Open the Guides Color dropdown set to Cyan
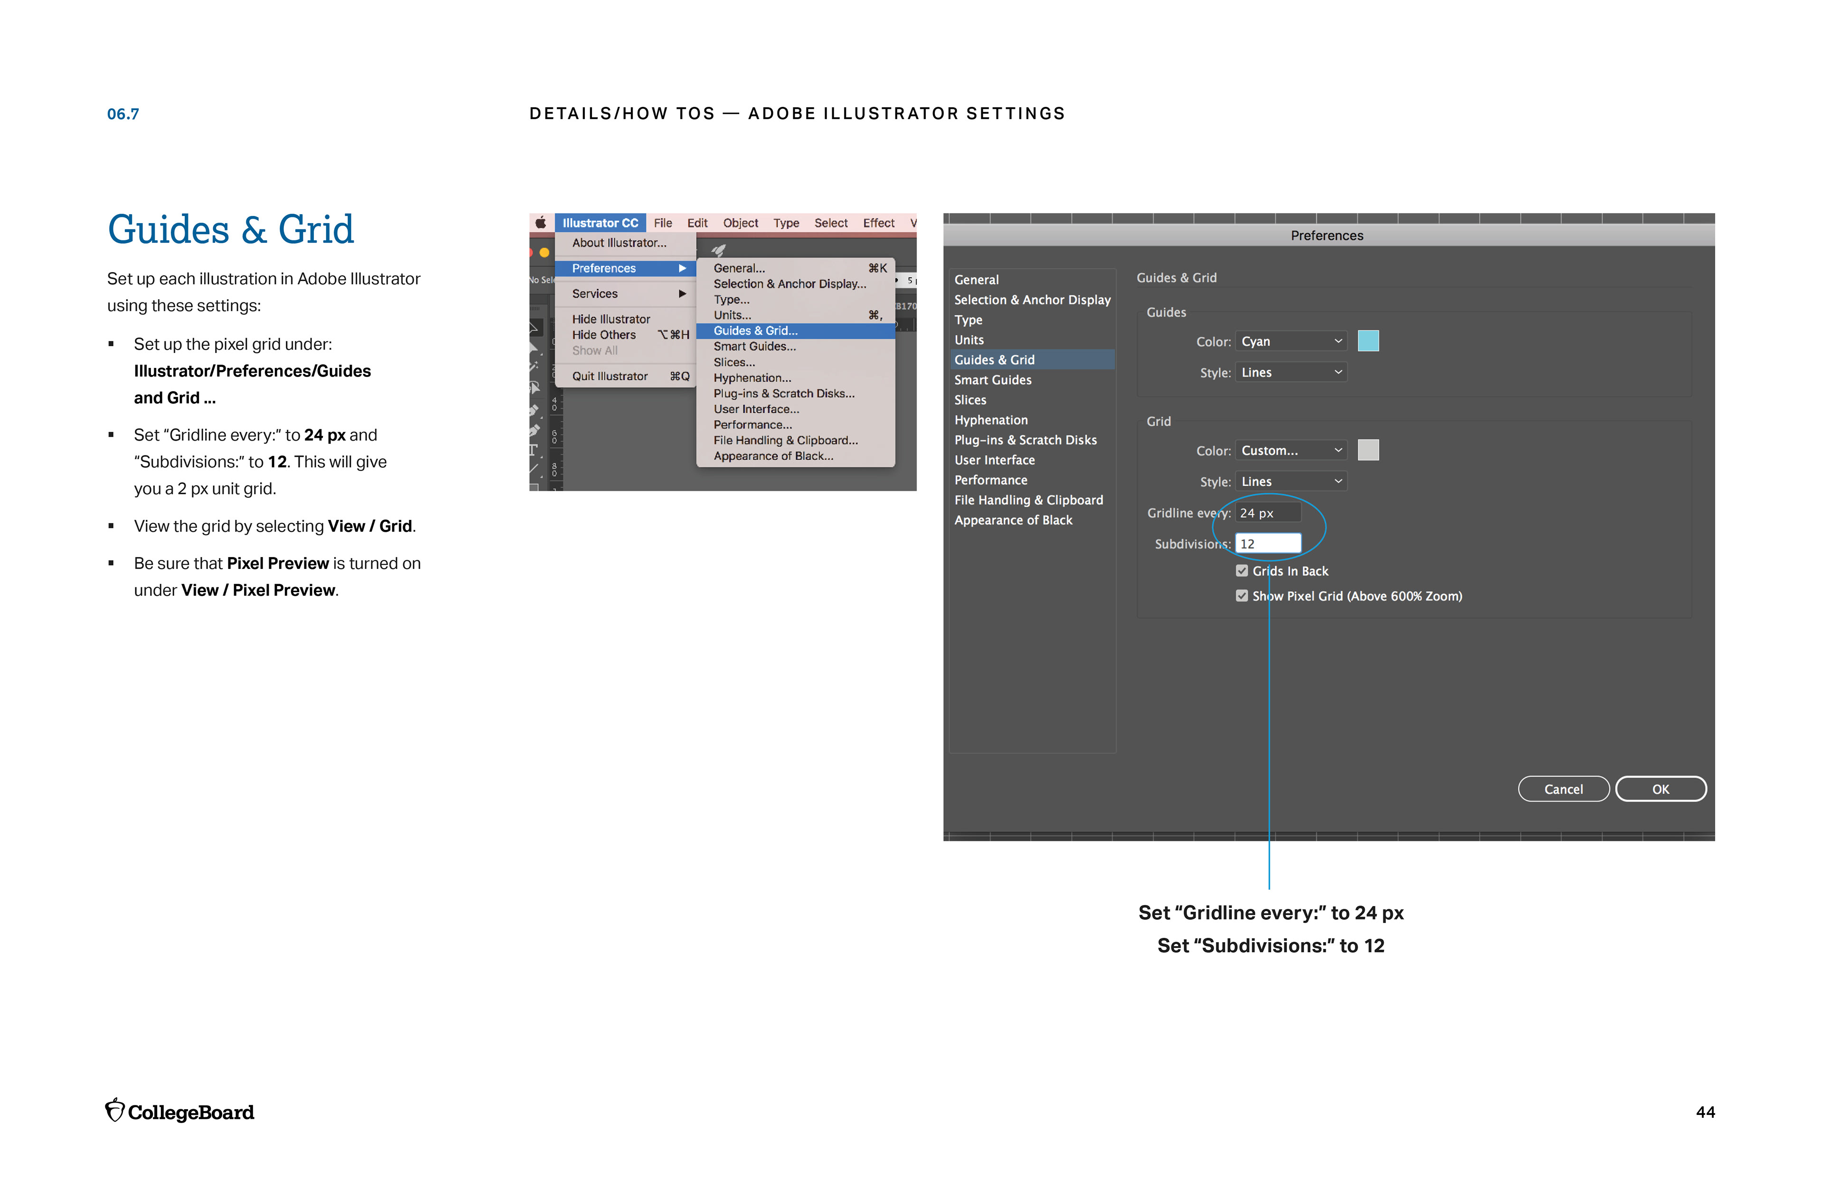1823x1180 pixels. point(1291,341)
